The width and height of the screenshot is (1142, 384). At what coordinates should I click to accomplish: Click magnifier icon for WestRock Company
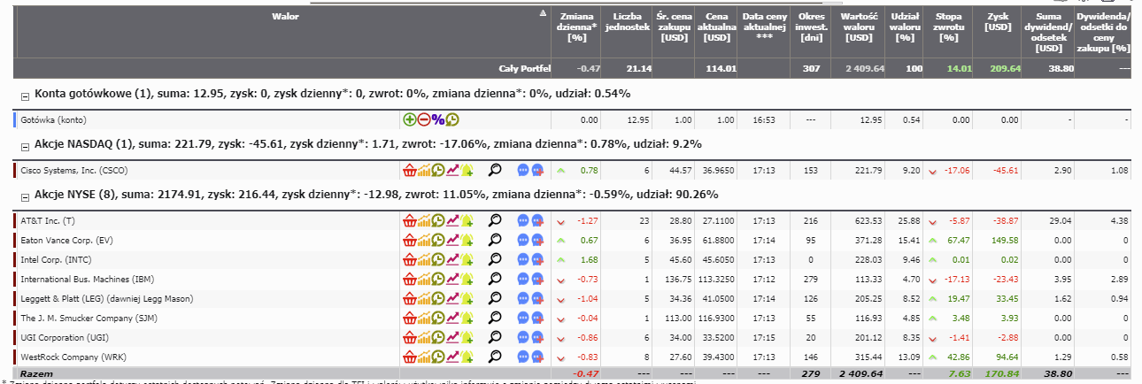[495, 357]
